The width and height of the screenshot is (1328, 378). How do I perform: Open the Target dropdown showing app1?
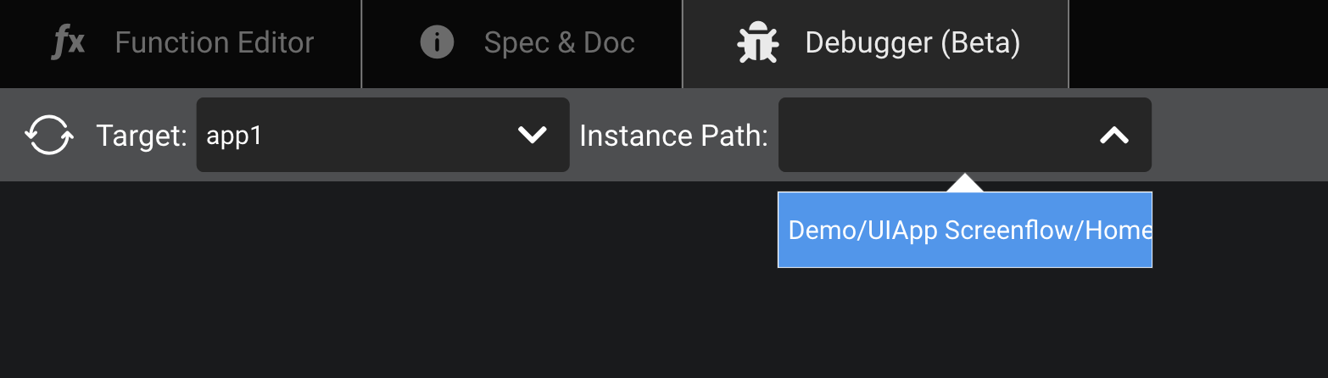[x=382, y=135]
